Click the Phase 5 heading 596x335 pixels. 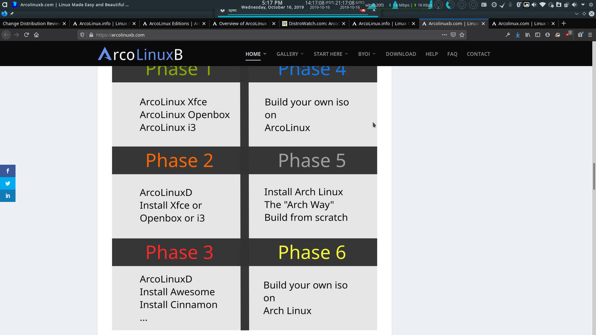pos(312,160)
